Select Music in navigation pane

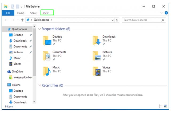[17, 58]
